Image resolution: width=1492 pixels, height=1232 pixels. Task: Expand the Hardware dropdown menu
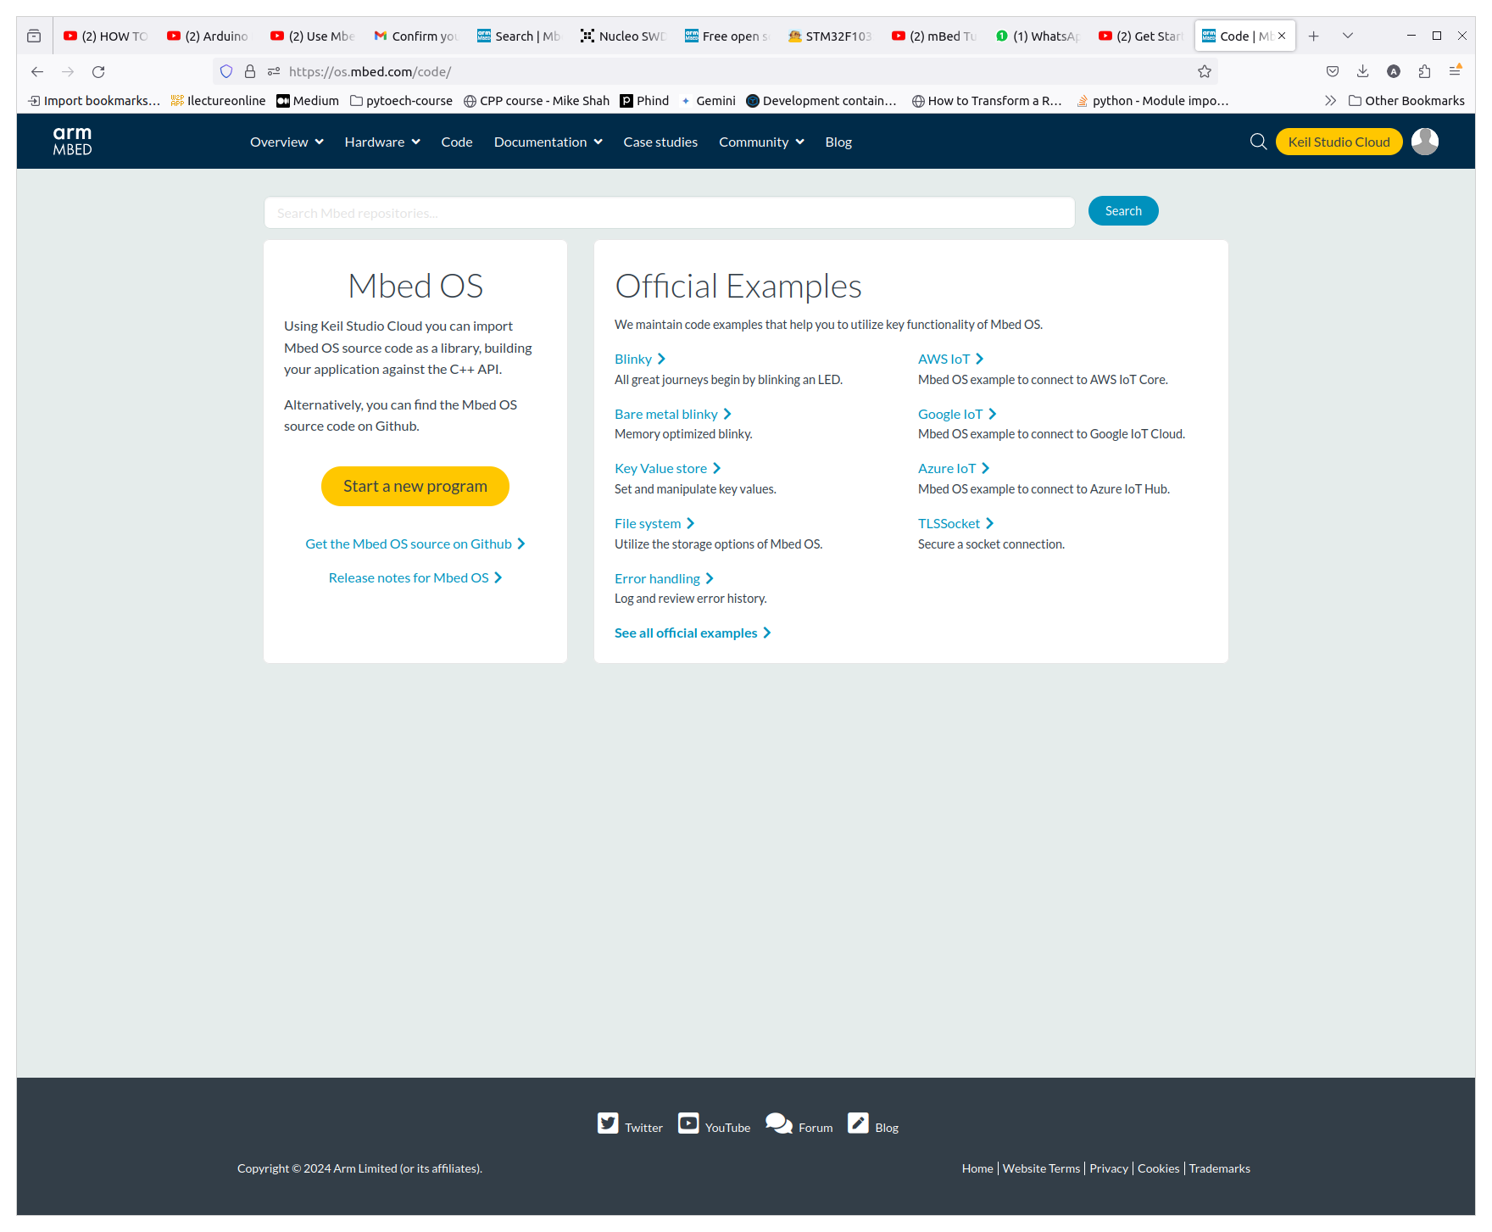(382, 142)
